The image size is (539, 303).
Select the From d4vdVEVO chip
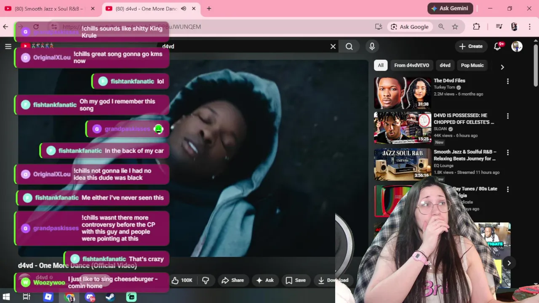(x=411, y=65)
